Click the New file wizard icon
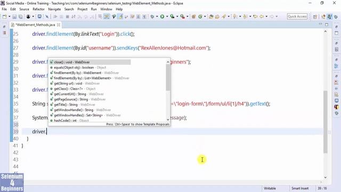Image resolution: width=341 pixels, height=192 pixels. click(x=4, y=17)
